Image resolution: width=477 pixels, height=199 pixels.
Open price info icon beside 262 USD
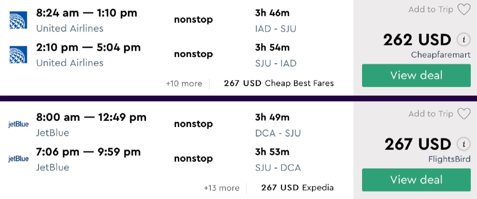point(462,40)
